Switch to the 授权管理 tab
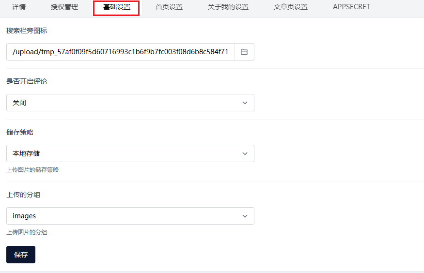The width and height of the screenshot is (424, 273). (64, 7)
